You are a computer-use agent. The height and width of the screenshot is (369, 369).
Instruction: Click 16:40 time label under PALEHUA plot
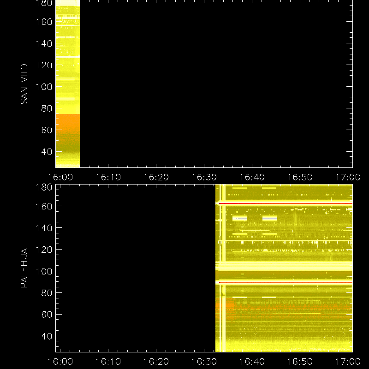tap(252, 362)
